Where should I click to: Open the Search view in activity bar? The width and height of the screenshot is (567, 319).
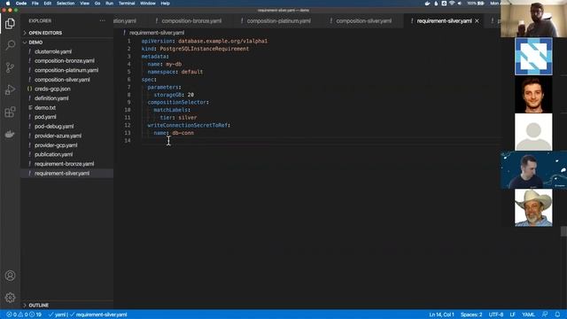pyautogui.click(x=10, y=45)
